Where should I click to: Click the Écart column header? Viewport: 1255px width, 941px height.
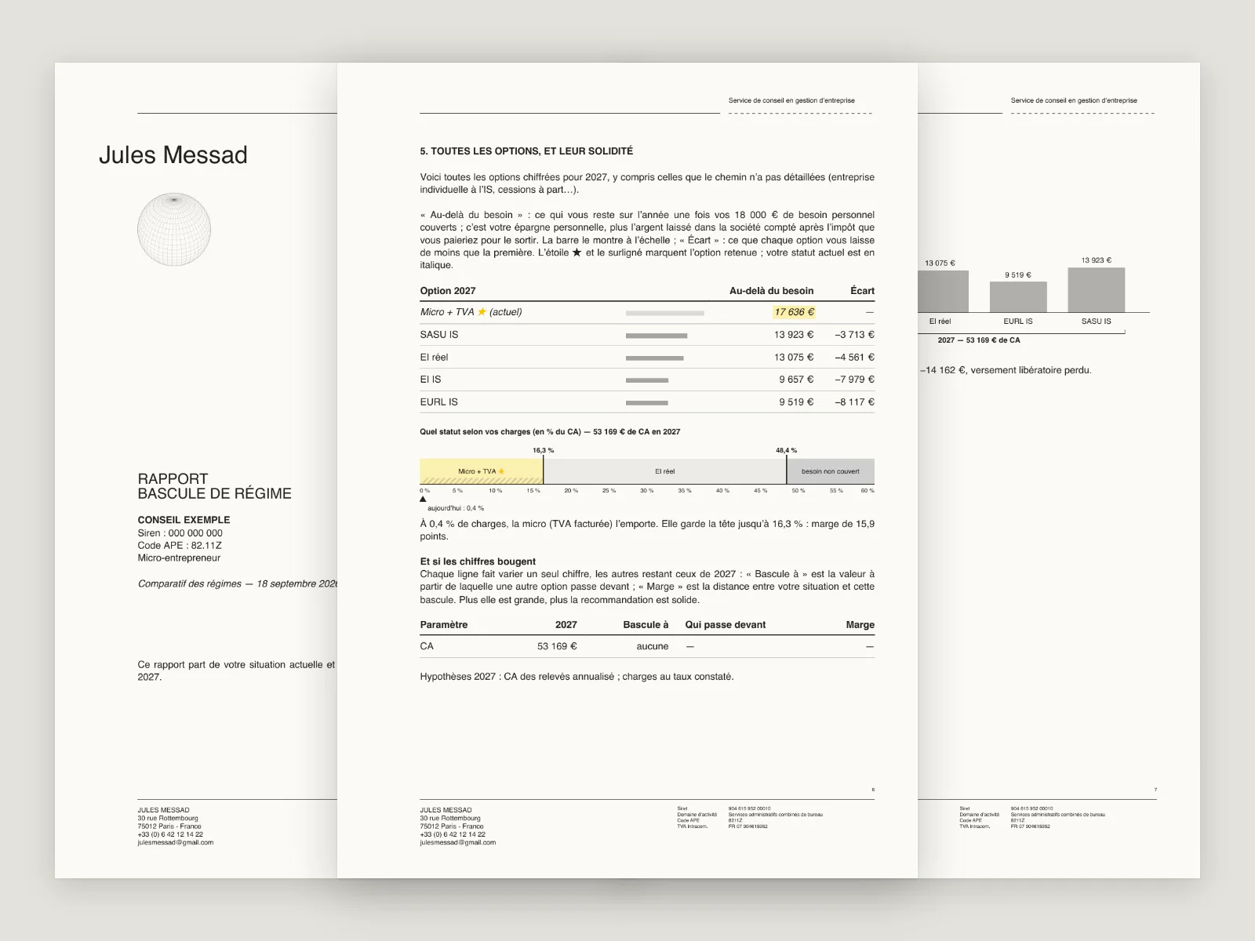click(862, 291)
